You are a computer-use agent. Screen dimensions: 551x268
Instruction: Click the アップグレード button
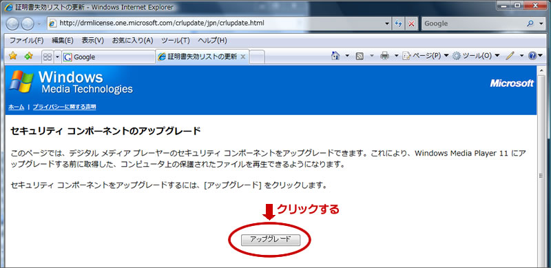pyautogui.click(x=271, y=240)
